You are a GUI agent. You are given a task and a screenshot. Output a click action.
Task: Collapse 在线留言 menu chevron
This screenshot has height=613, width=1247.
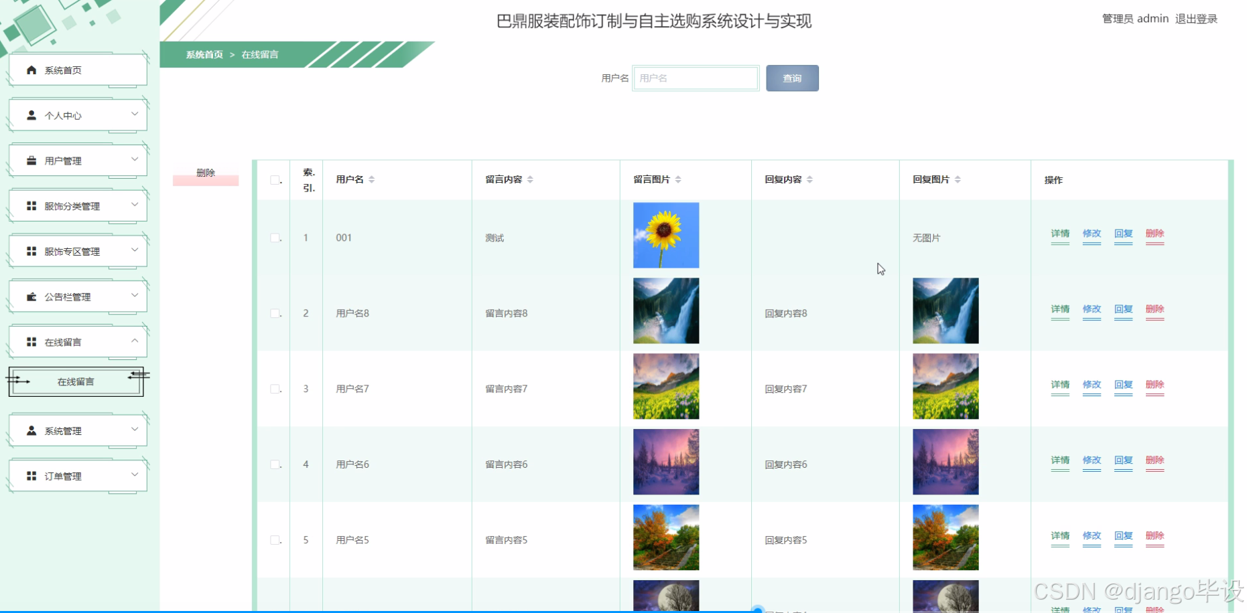pyautogui.click(x=135, y=341)
